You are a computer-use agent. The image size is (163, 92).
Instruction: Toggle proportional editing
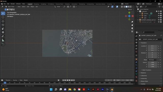click(x=74, y=7)
